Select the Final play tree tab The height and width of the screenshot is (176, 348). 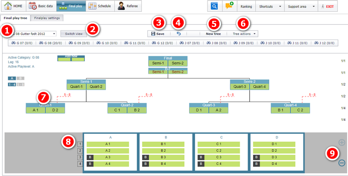pos(15,18)
